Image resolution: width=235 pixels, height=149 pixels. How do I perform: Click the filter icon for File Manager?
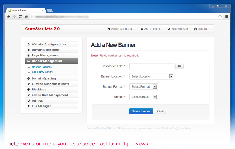tap(28, 106)
